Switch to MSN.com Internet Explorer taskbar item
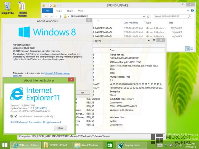 [25, 145]
